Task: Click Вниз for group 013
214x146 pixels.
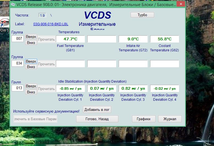Action: pos(31,92)
